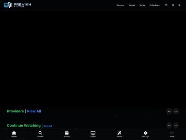The width and height of the screenshot is (186, 140).
Task: Open Movies in the top navigation
Action: (132, 5)
